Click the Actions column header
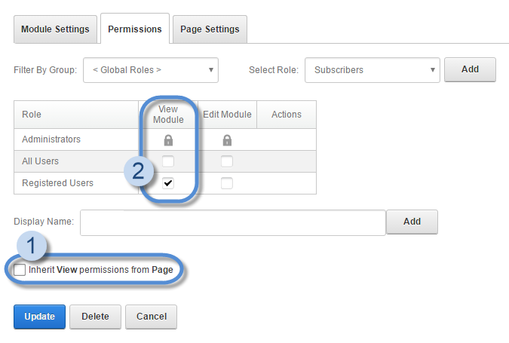This screenshot has height=343, width=509. pos(286,115)
